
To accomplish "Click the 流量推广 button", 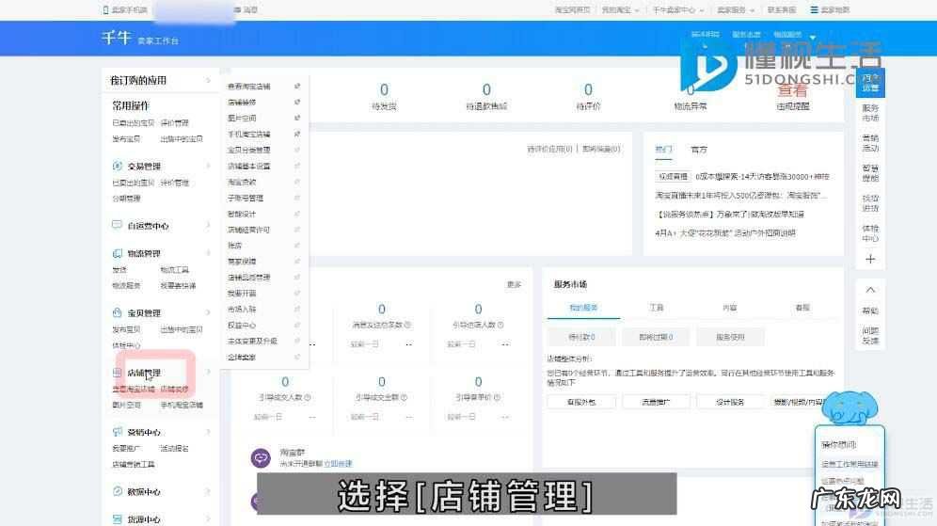I will click(656, 402).
